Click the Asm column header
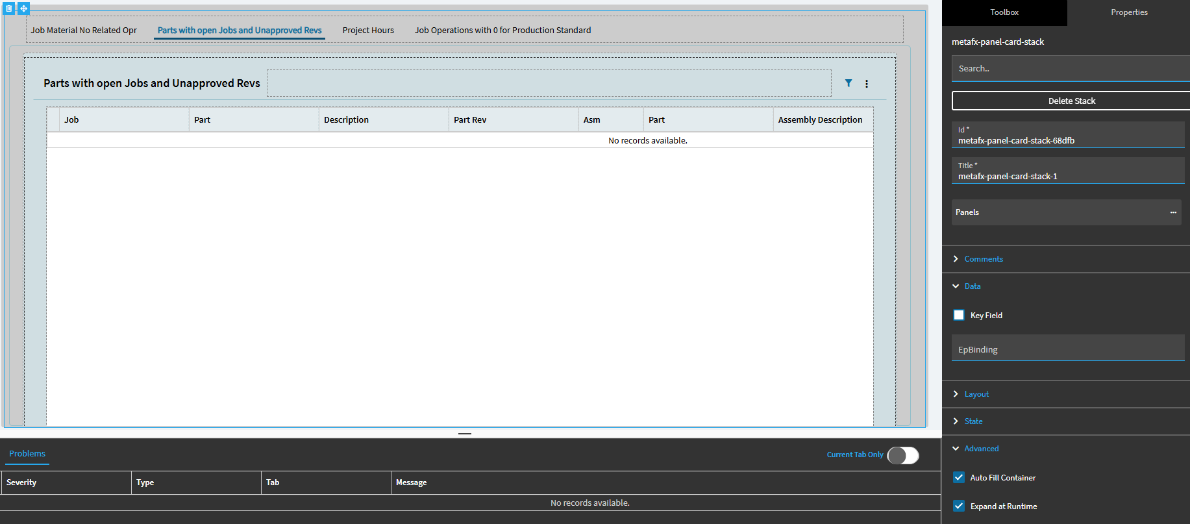The height and width of the screenshot is (524, 1190). click(x=611, y=119)
